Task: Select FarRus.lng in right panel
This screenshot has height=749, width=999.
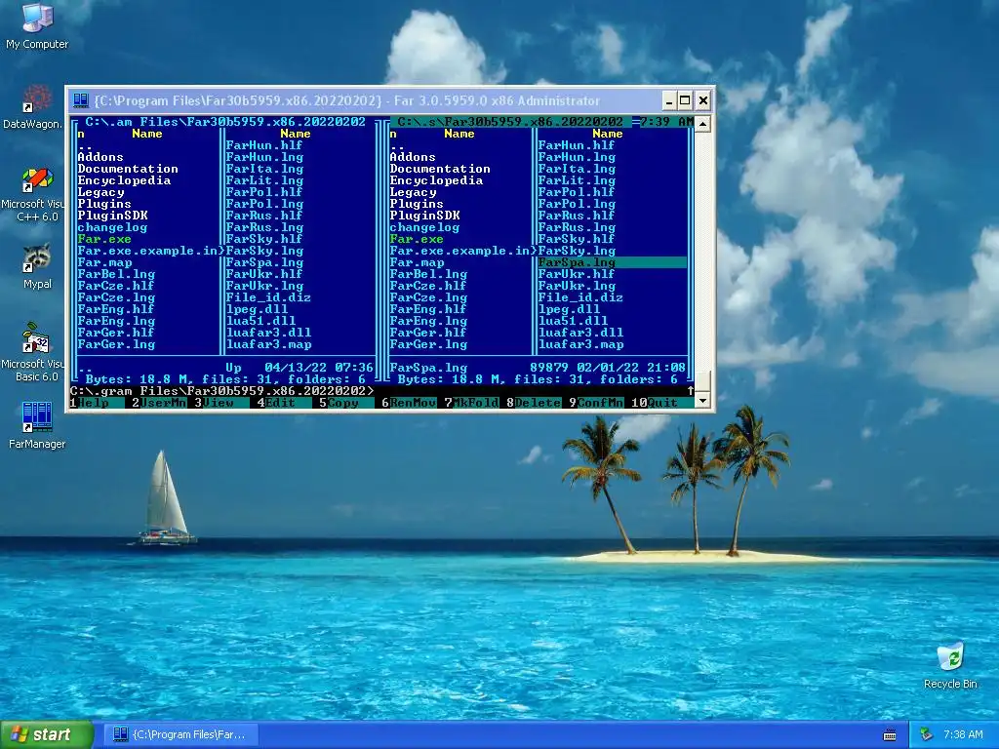Action: coord(577,227)
